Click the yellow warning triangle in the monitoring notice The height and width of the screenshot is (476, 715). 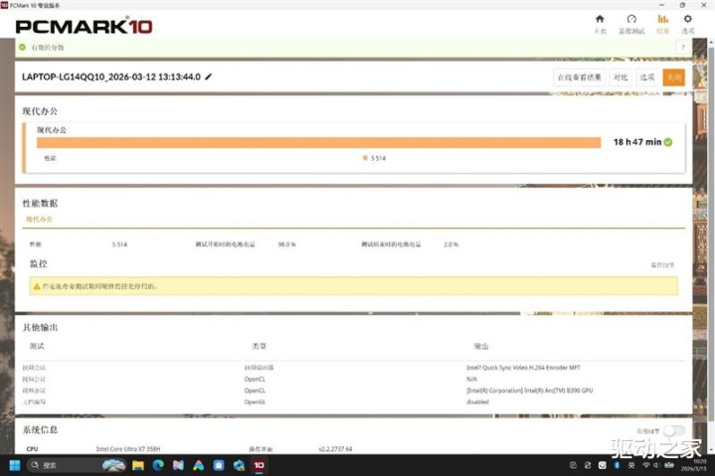click(37, 286)
